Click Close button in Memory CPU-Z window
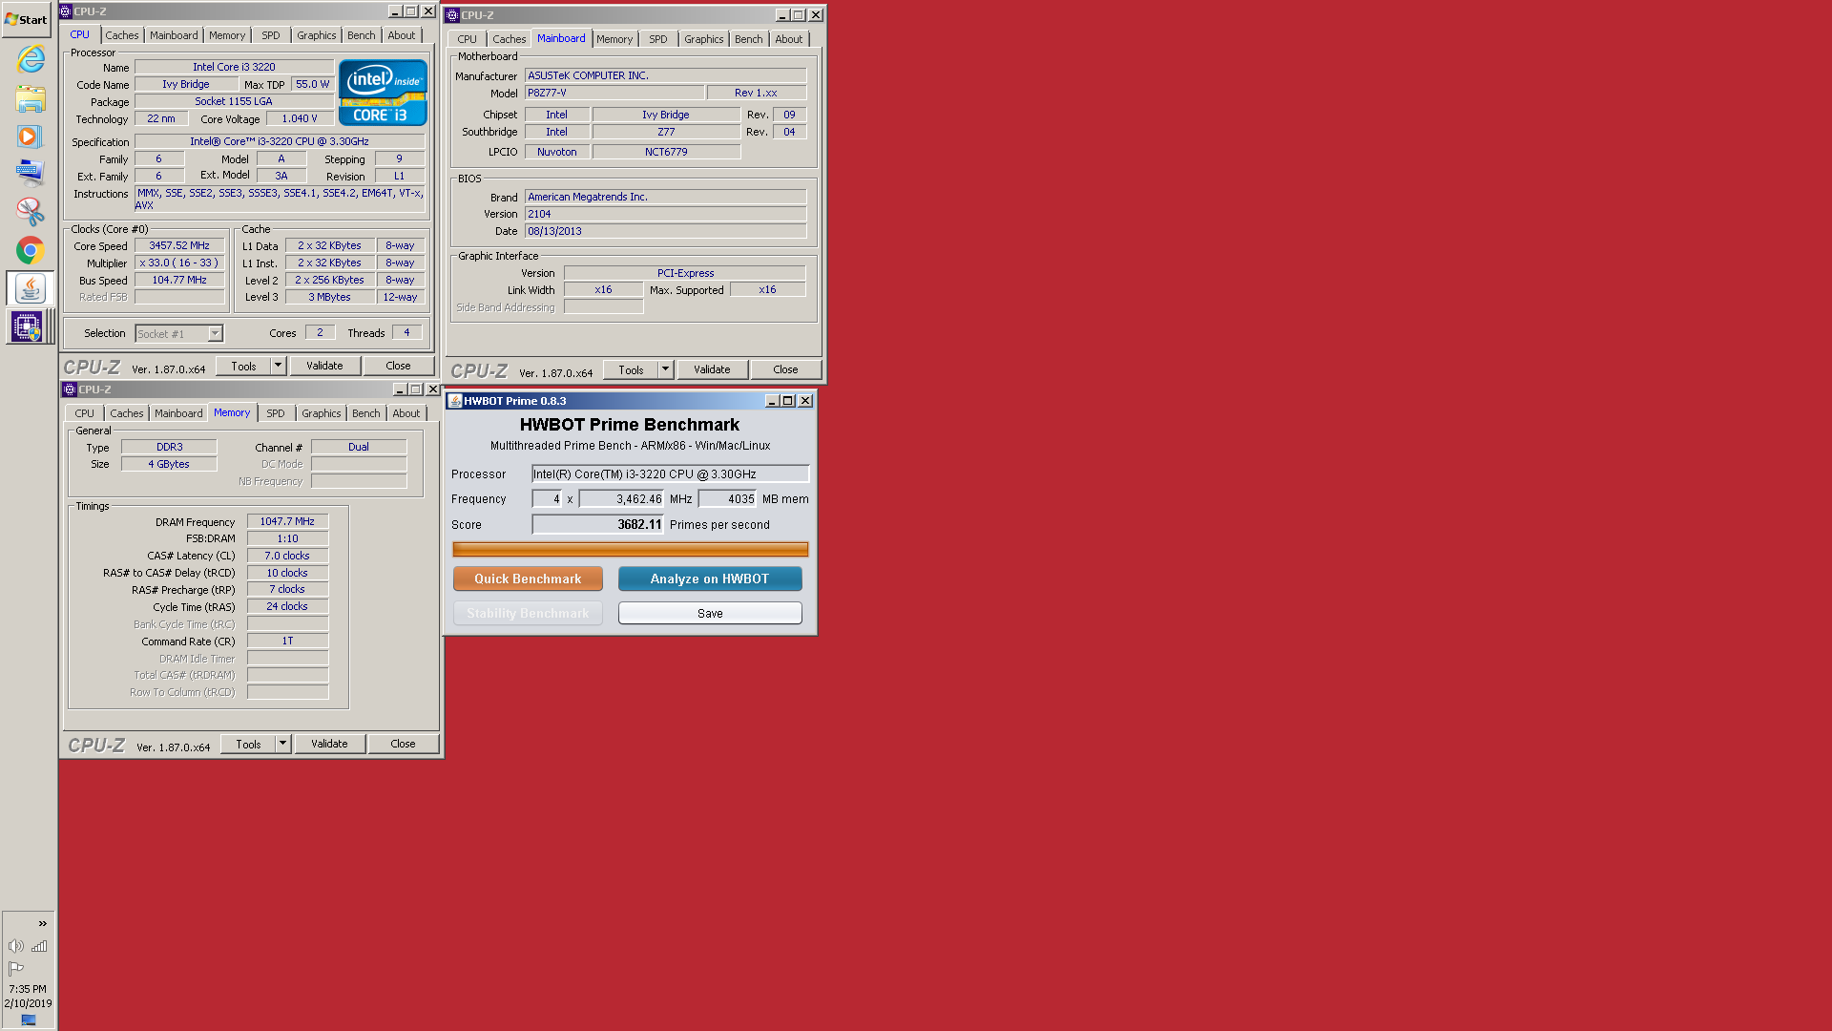The height and width of the screenshot is (1031, 1832). pos(403,744)
